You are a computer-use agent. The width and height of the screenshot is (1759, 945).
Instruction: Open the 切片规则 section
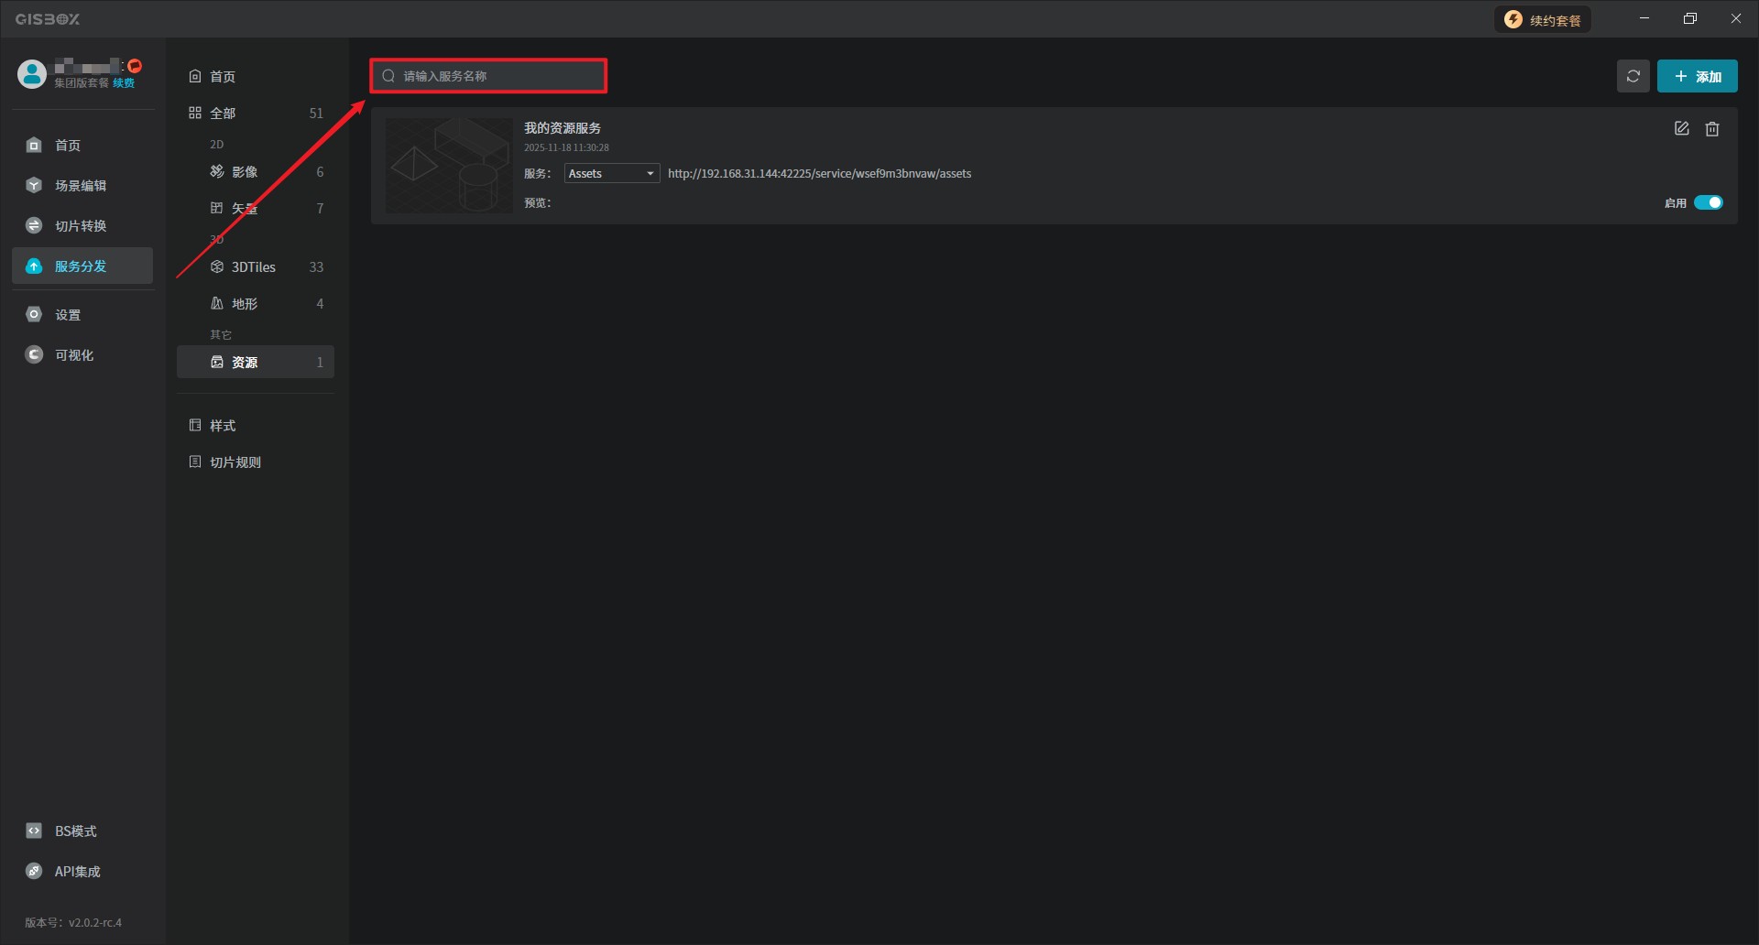(x=235, y=462)
